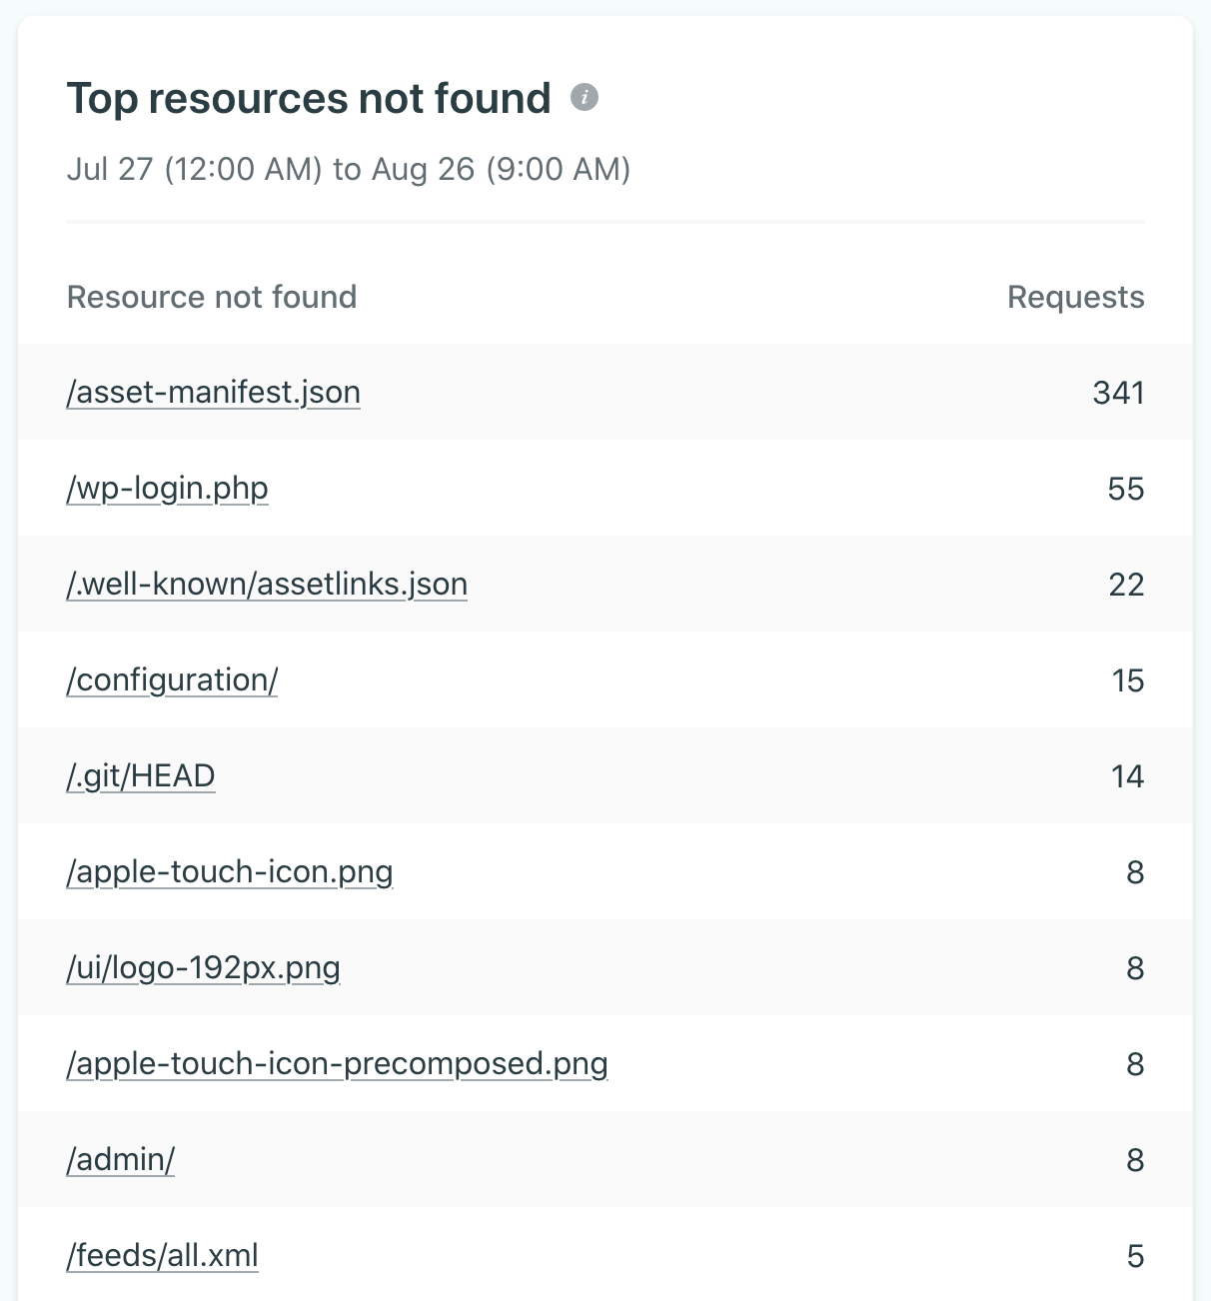This screenshot has height=1301, width=1211.
Task: Open the /feeds/all.xml link
Action: [163, 1256]
